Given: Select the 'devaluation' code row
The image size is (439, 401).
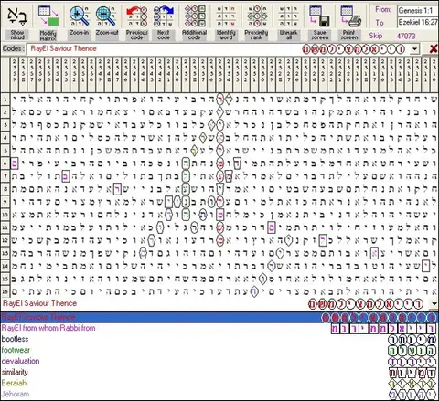Looking at the screenshot, I should tap(219, 361).
